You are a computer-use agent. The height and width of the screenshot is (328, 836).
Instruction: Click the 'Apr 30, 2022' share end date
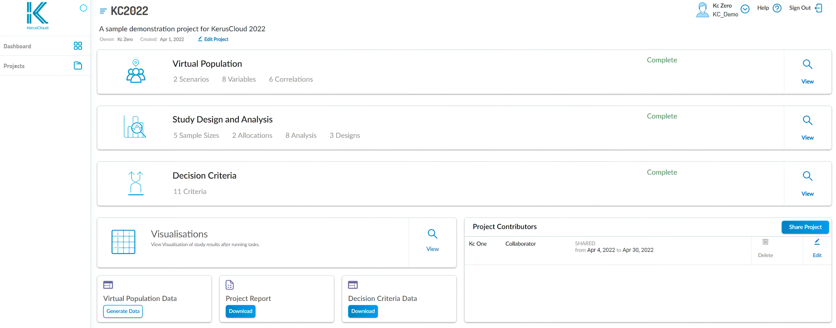point(638,250)
